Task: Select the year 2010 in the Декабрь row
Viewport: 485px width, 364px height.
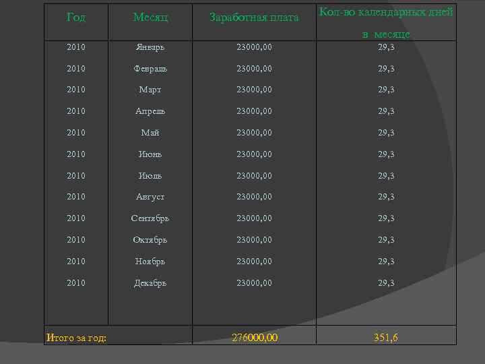Action: pos(76,283)
